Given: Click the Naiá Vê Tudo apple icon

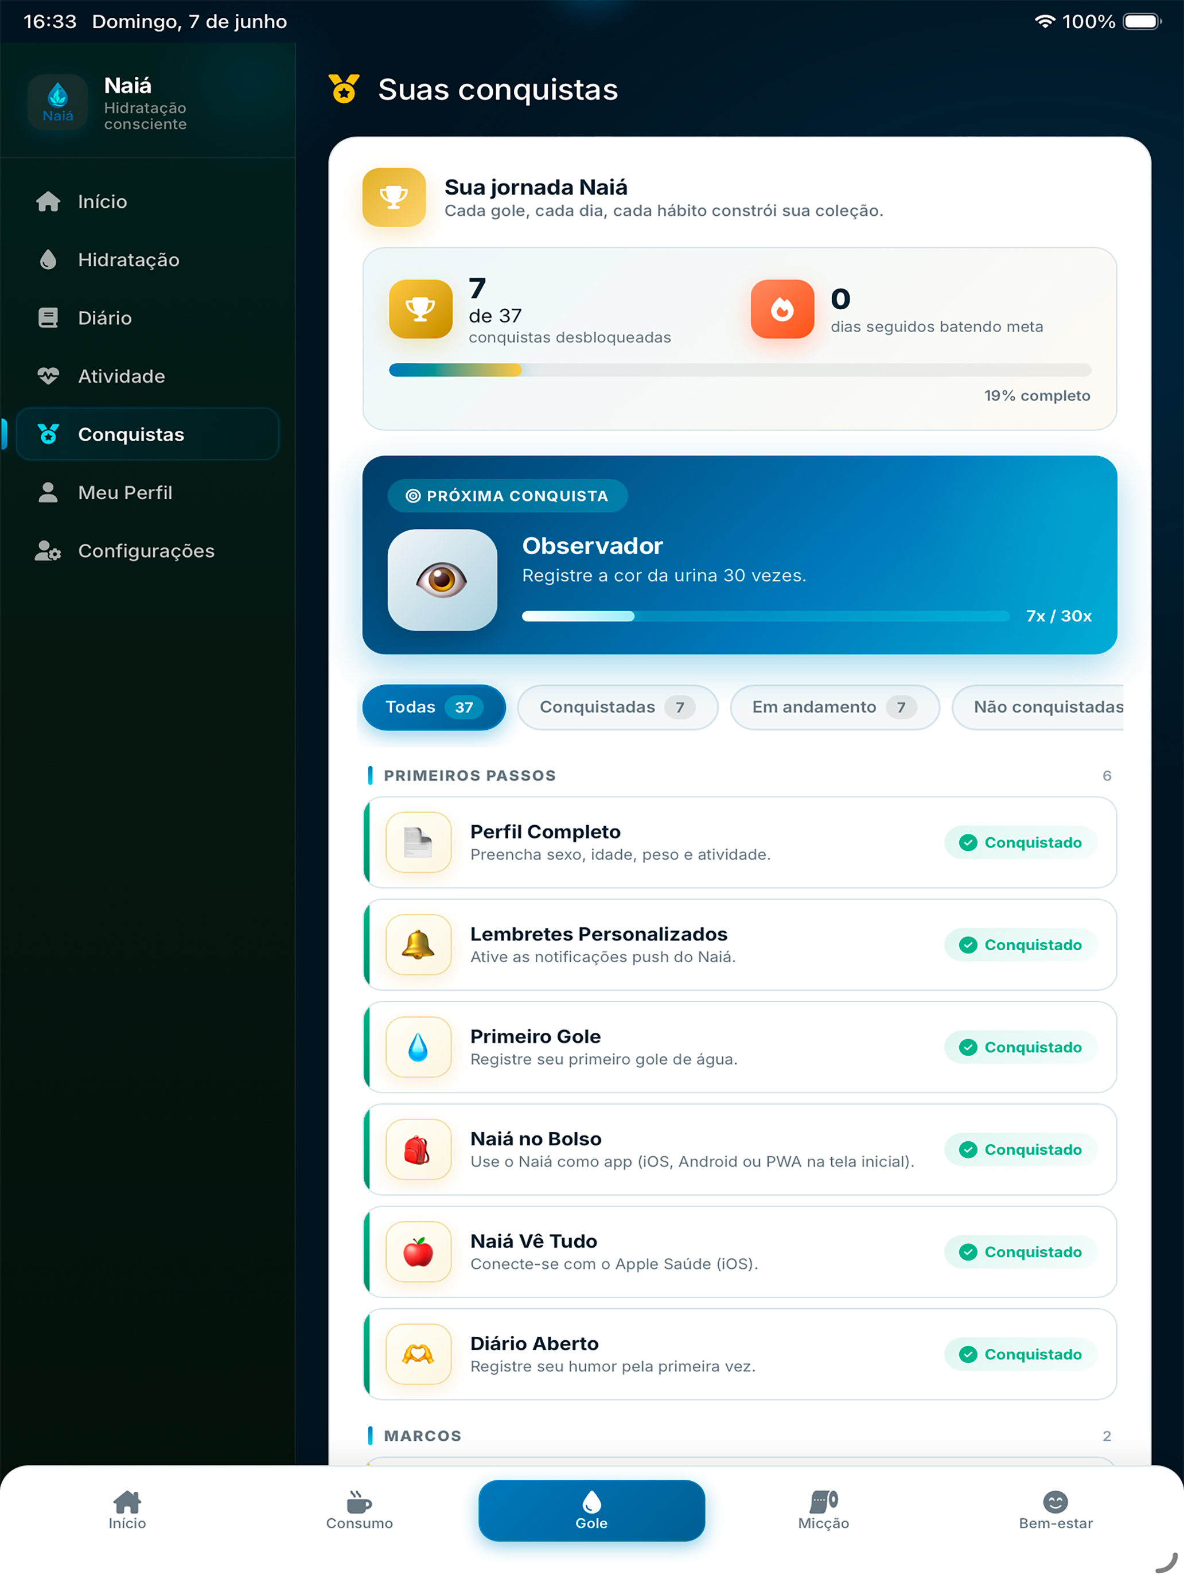Looking at the screenshot, I should click(418, 1252).
